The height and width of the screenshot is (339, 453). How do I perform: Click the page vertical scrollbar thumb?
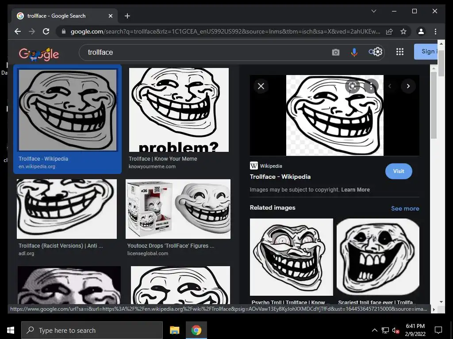point(441,63)
